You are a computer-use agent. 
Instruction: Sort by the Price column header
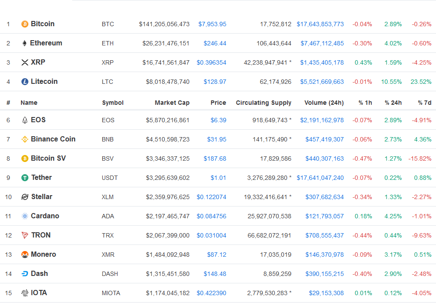[x=218, y=103]
